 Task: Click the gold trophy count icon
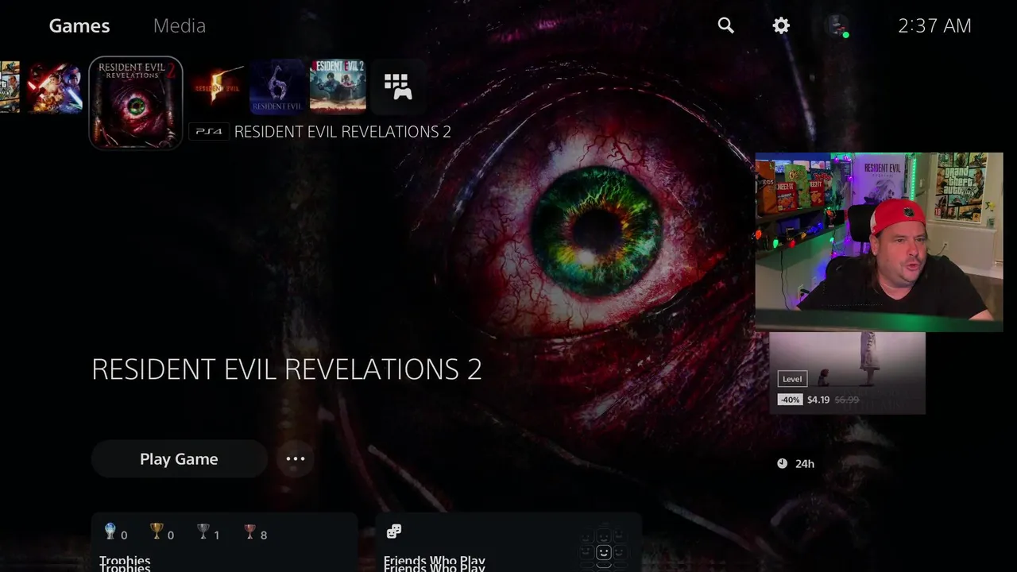(x=157, y=532)
